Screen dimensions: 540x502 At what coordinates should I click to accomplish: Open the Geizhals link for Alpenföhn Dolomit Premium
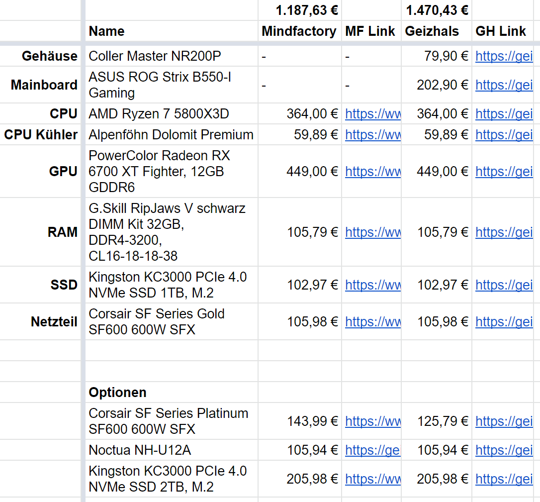[x=504, y=135]
